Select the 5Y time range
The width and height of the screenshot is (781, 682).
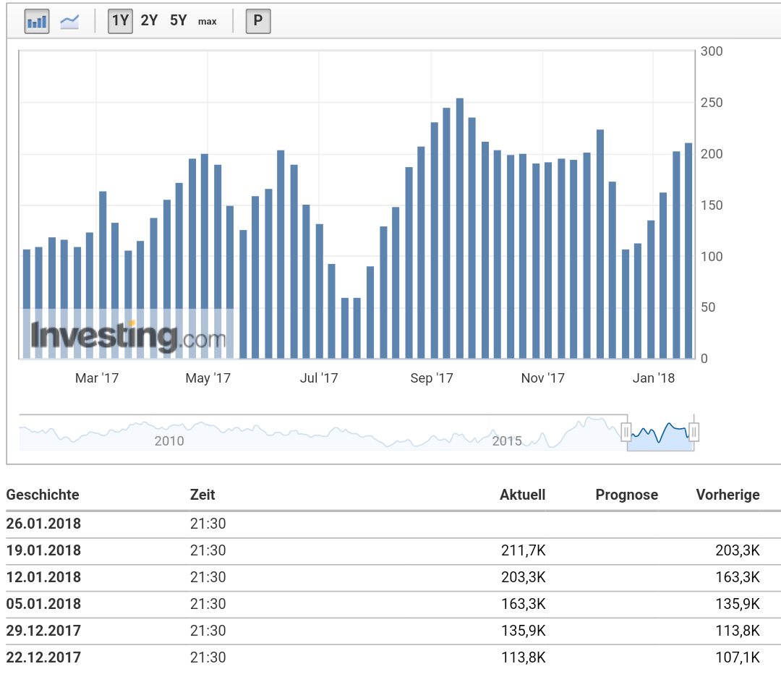178,20
